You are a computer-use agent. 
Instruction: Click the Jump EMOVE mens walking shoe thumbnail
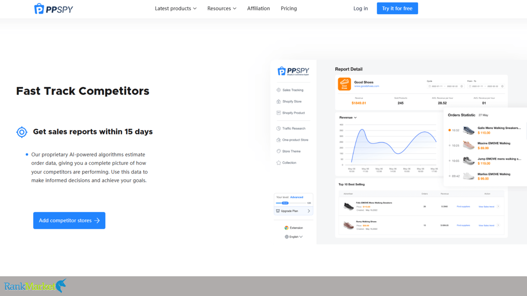(468, 161)
